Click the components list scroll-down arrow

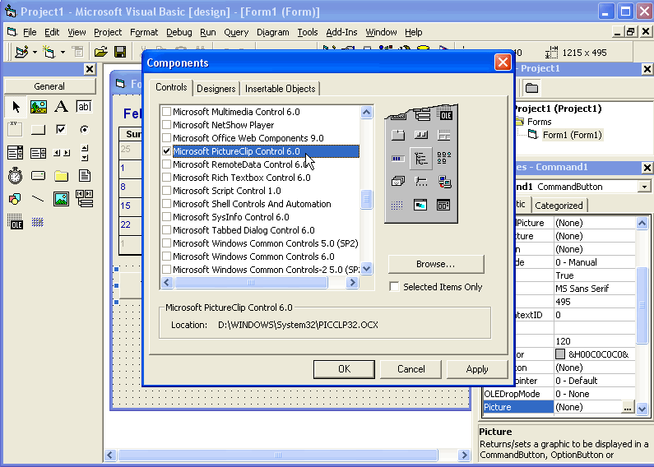pyautogui.click(x=367, y=269)
